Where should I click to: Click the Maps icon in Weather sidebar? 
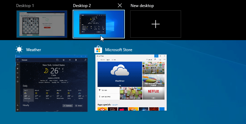[x=17, y=69]
